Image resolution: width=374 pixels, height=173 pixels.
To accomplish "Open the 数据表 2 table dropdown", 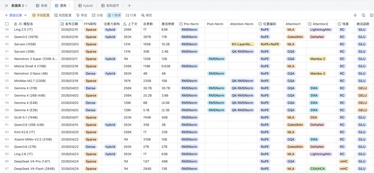I will pos(19,6).
